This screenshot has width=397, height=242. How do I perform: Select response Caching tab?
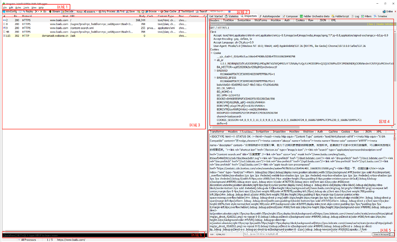click(x=333, y=132)
